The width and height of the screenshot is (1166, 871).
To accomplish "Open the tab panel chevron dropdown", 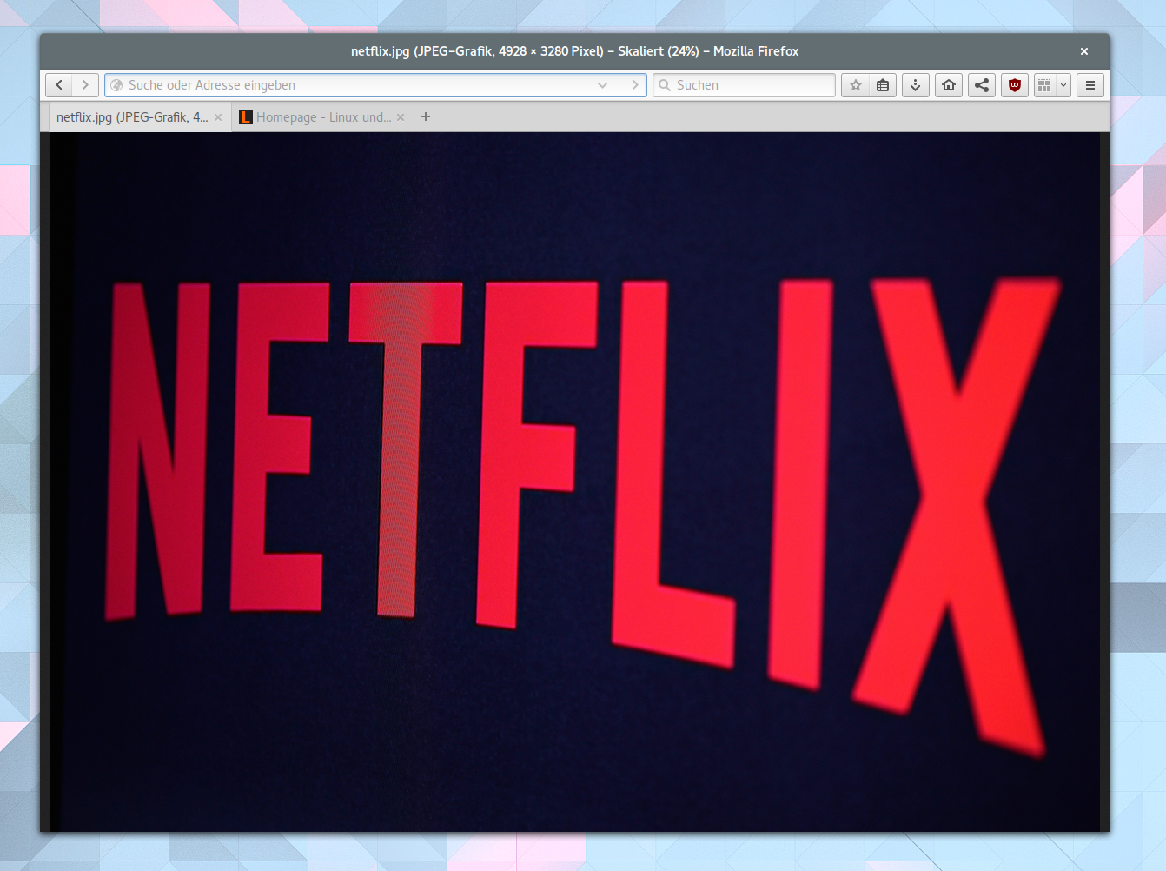I will [1063, 84].
